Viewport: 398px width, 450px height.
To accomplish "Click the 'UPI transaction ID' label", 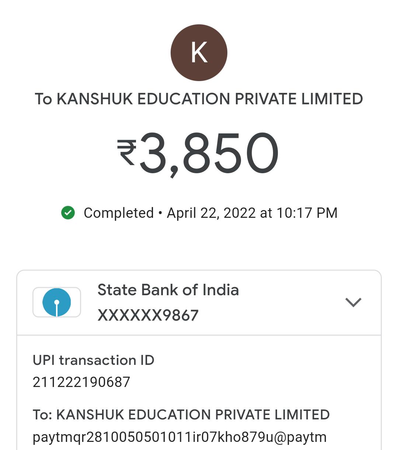I will 94,360.
